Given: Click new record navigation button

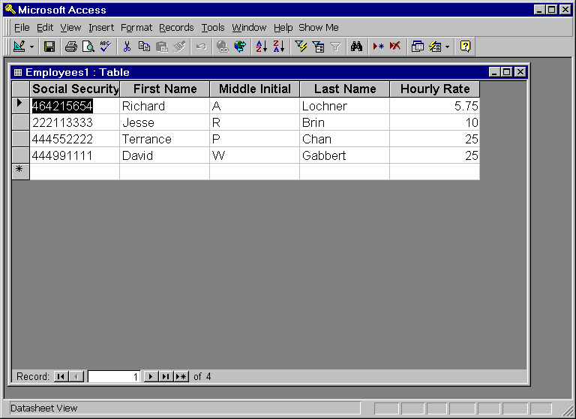Looking at the screenshot, I should pyautogui.click(x=181, y=377).
